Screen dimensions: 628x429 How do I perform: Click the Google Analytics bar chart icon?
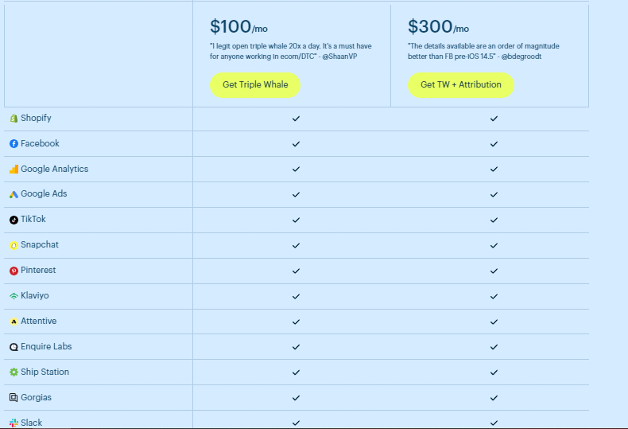click(14, 170)
